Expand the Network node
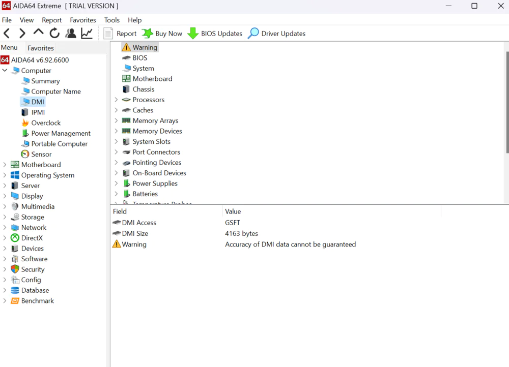Viewport: 509px width, 367px height. pos(5,228)
